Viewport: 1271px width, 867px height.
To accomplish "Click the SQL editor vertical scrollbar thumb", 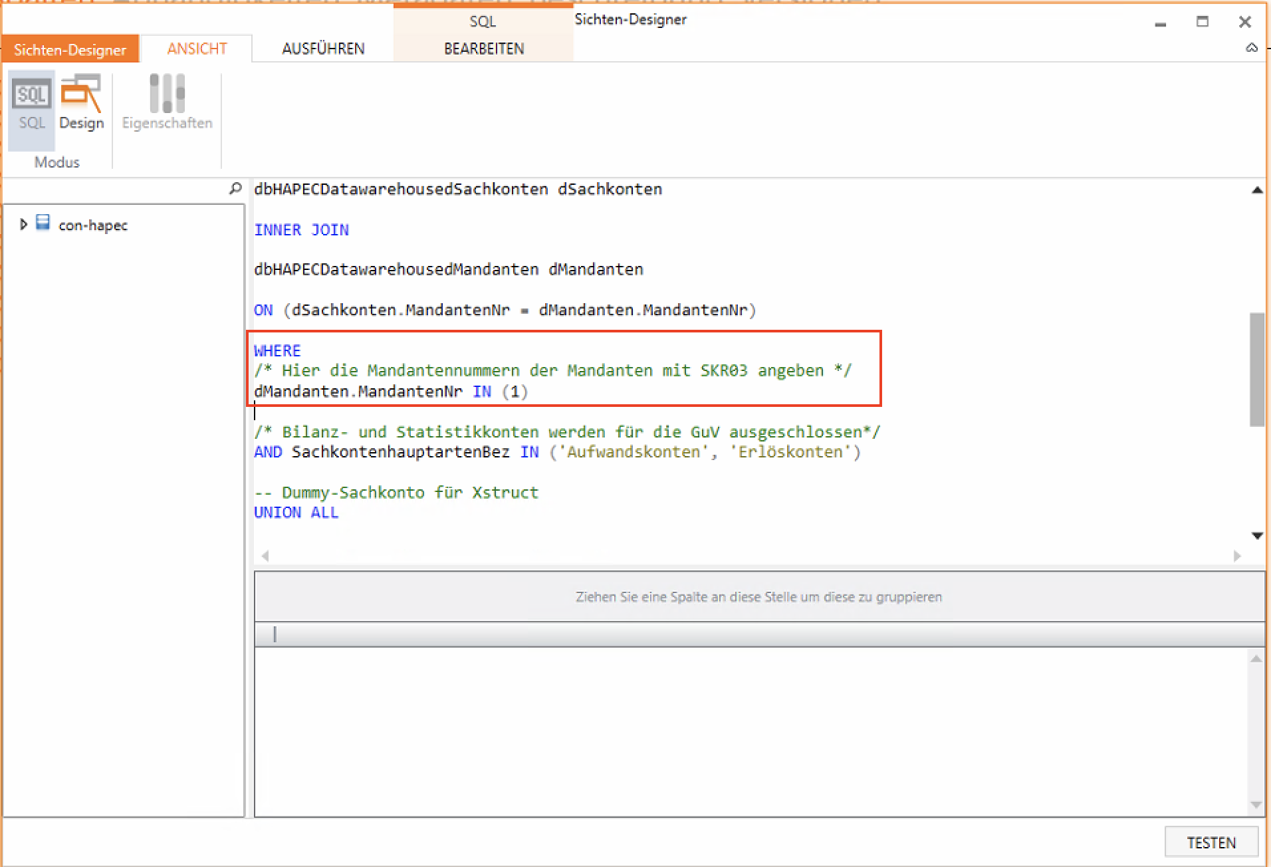I will click(x=1256, y=369).
